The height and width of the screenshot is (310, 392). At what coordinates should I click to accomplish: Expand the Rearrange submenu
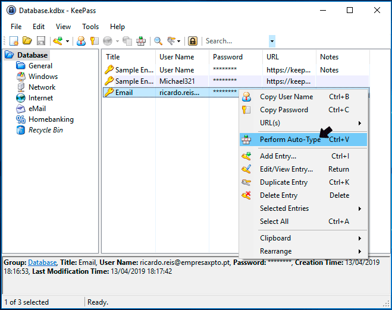303,251
